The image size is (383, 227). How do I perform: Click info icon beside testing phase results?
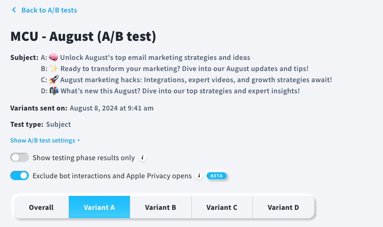pos(143,158)
